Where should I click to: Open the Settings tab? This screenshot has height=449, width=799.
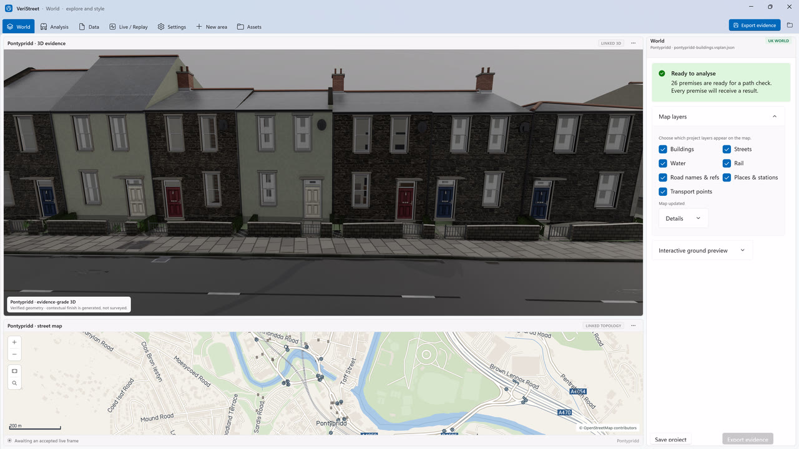click(x=172, y=27)
